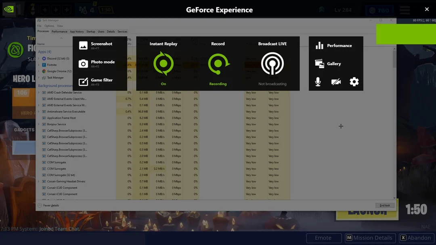Switch to the Services tab
This screenshot has width=436, height=245.
[x=122, y=31]
